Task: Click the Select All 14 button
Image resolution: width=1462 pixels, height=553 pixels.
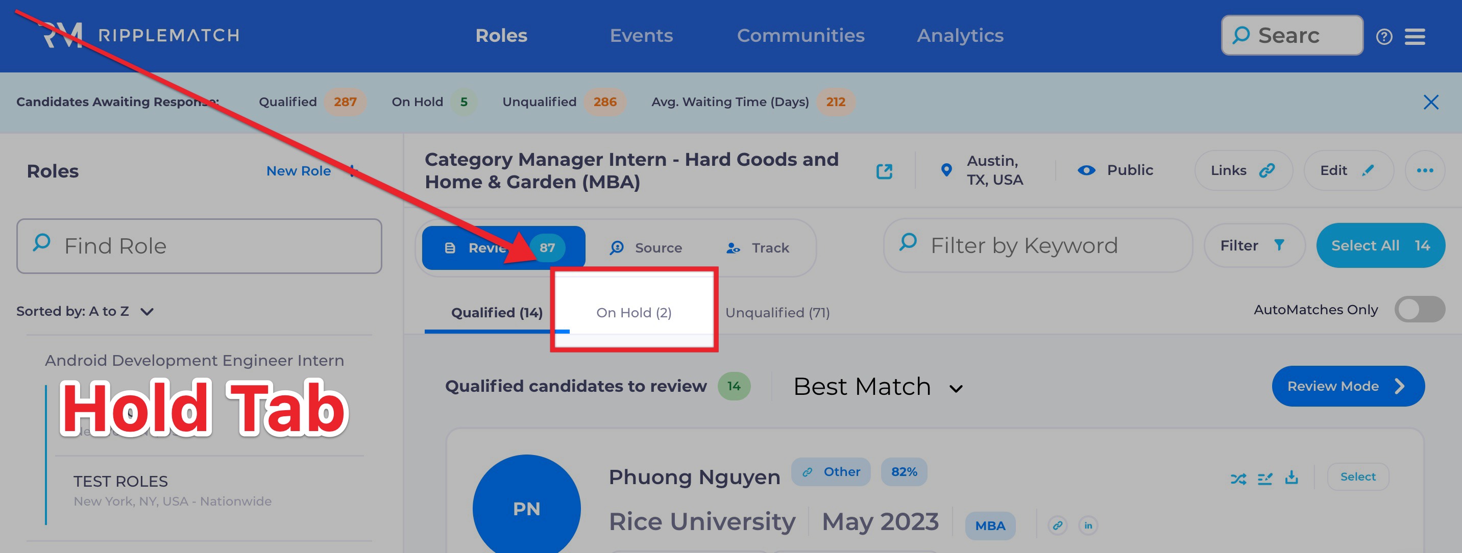Action: point(1380,245)
